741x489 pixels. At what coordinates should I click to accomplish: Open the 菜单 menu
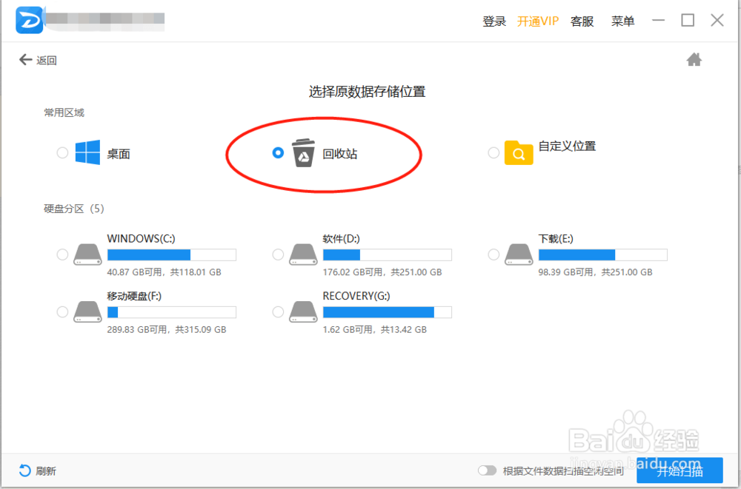(623, 21)
